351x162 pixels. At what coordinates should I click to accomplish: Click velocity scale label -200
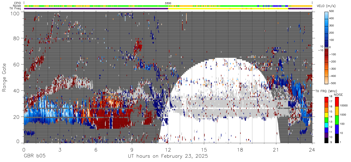click(x=332, y=62)
